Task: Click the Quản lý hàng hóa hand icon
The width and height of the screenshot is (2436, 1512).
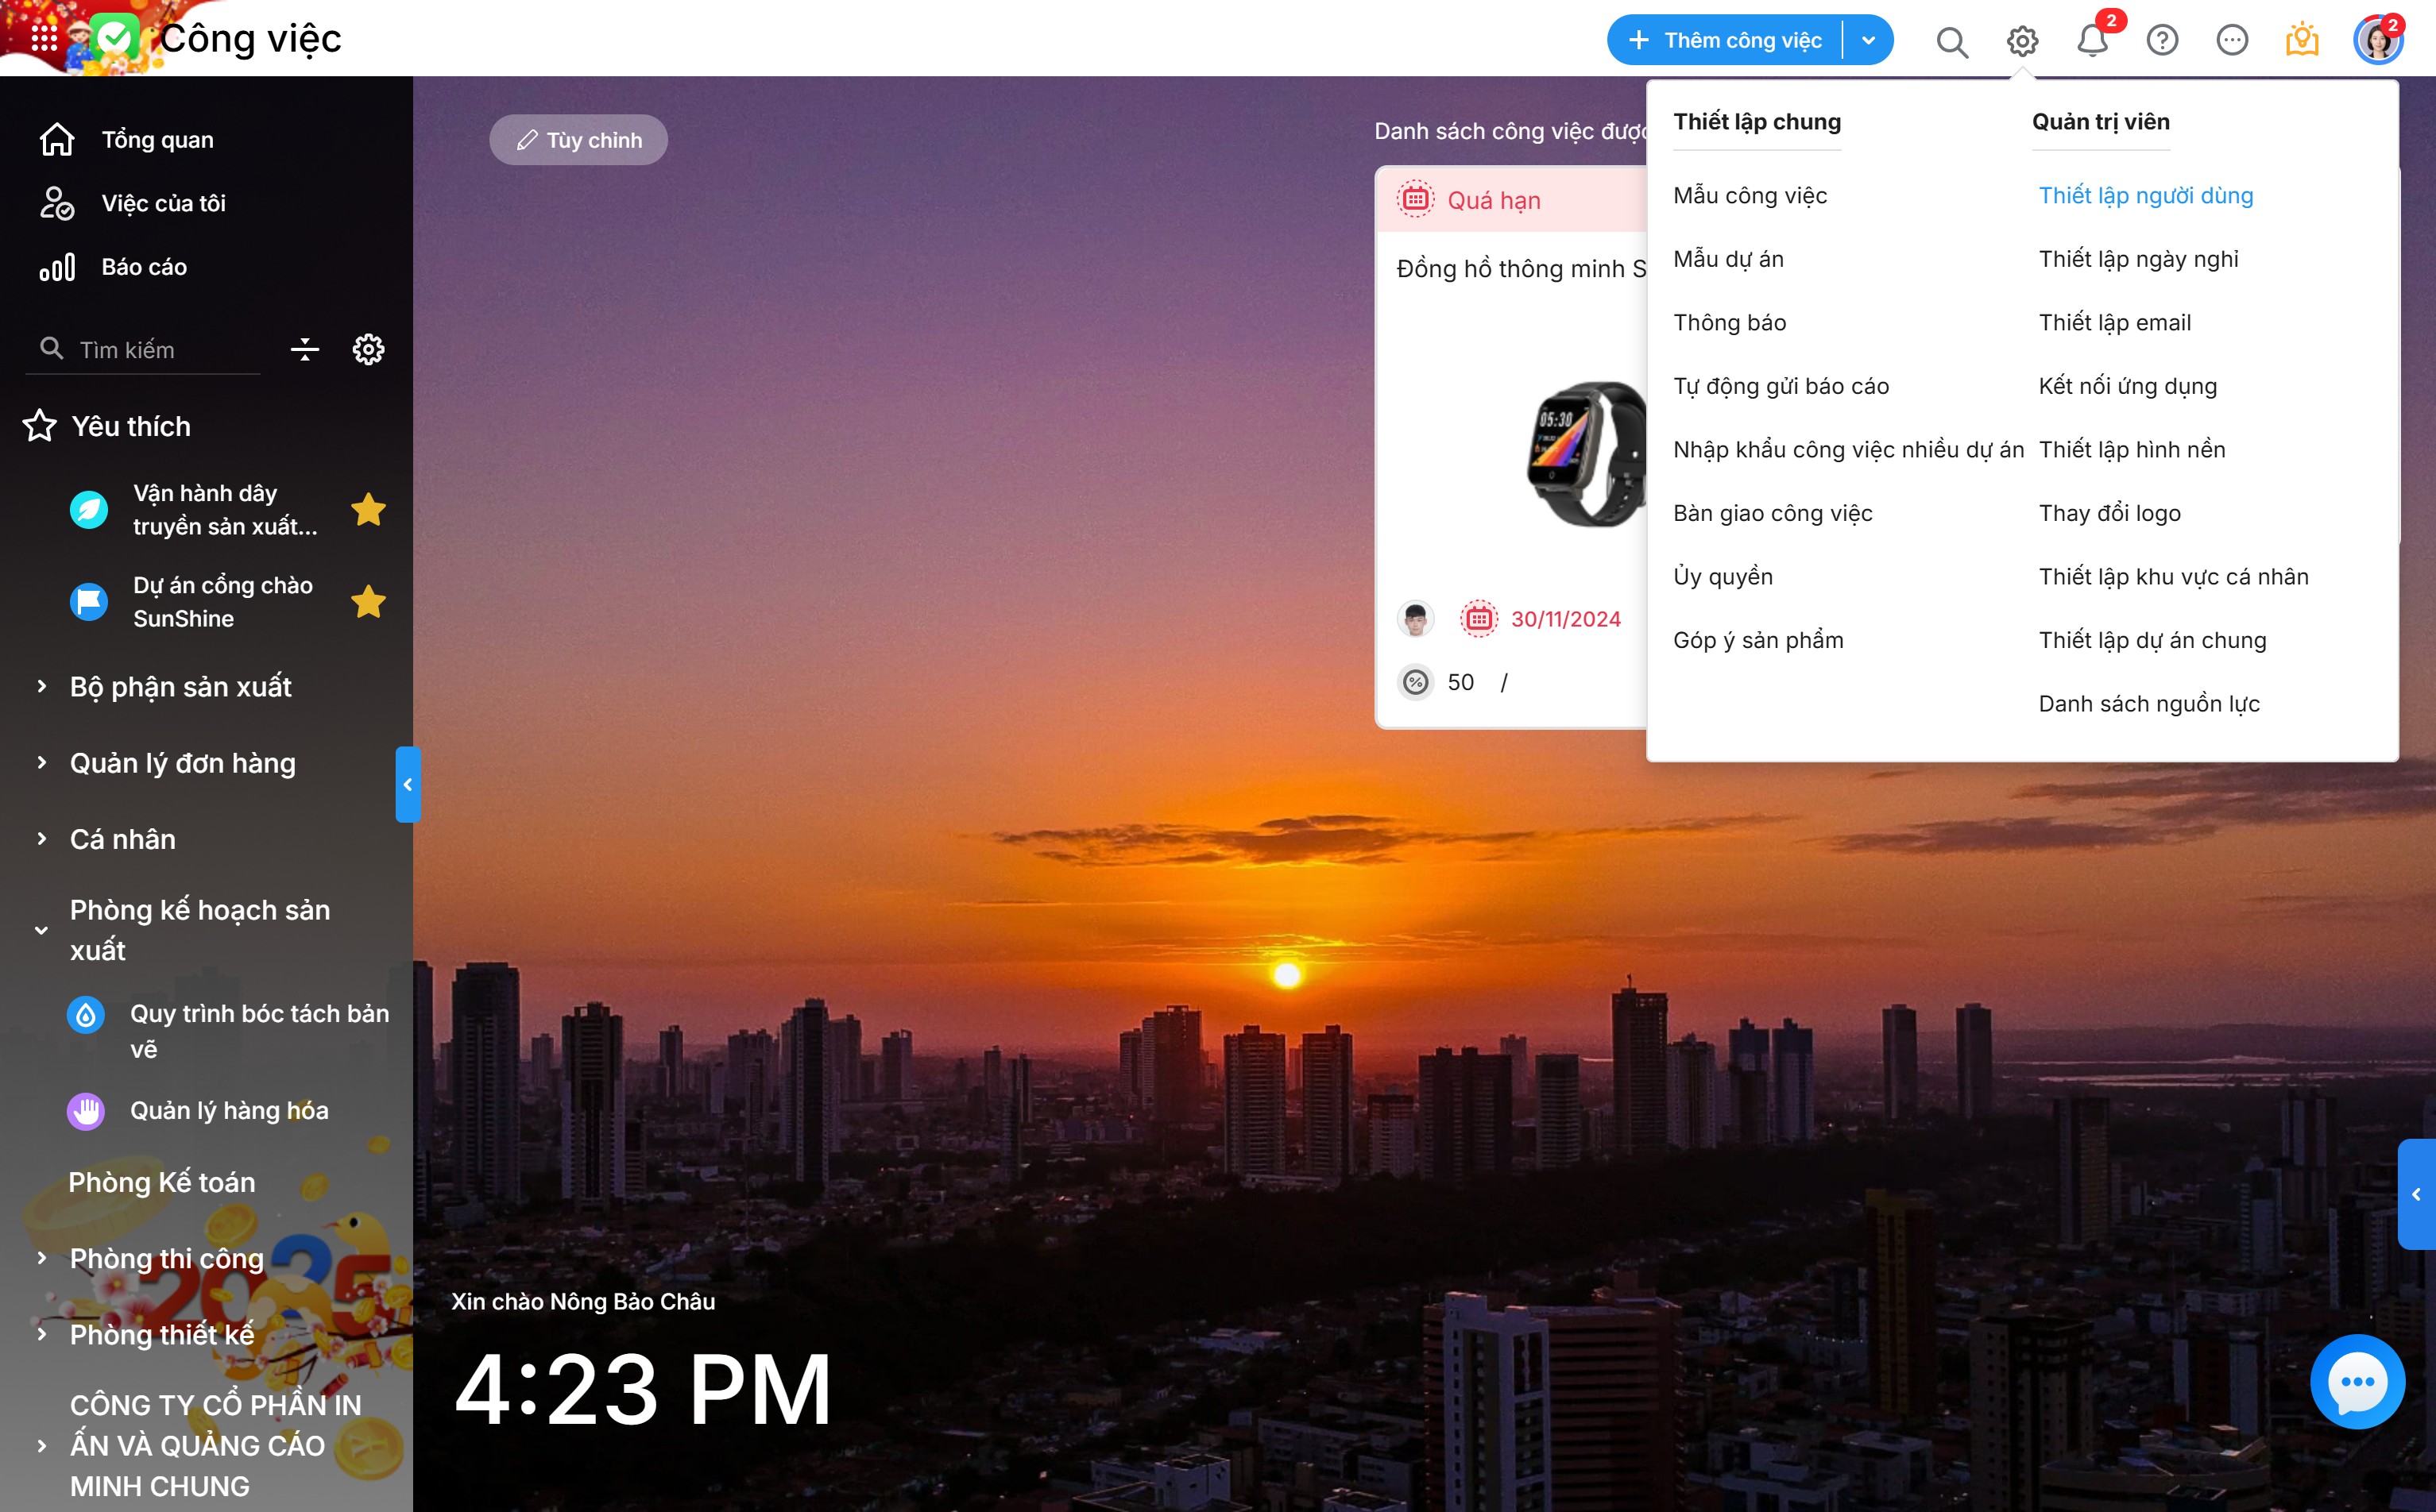Action: point(86,1111)
